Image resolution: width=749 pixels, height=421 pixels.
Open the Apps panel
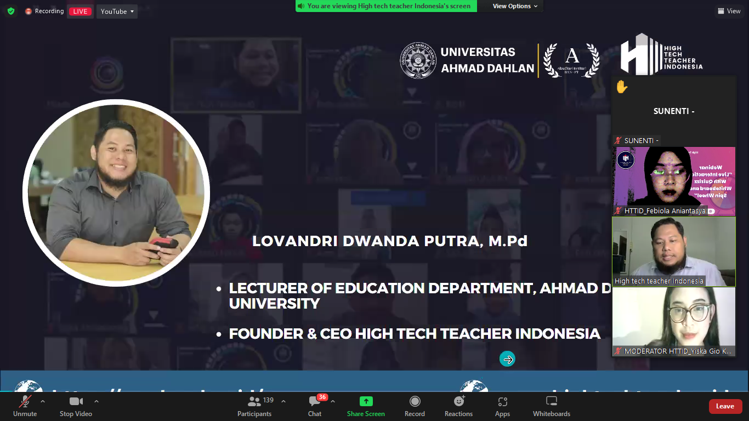(502, 406)
